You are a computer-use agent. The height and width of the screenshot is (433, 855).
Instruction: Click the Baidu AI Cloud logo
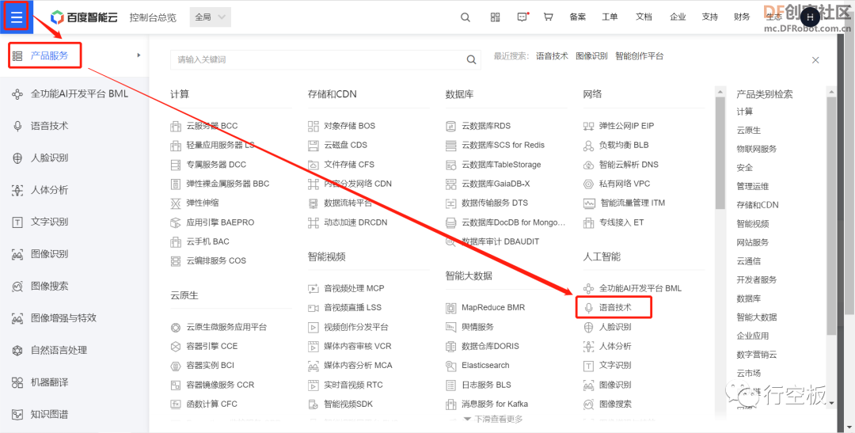[x=85, y=17]
